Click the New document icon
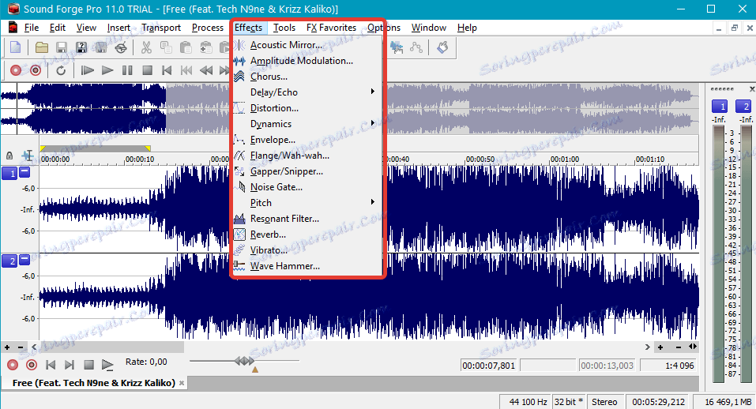Screen dimensions: 756x409 tap(16, 47)
